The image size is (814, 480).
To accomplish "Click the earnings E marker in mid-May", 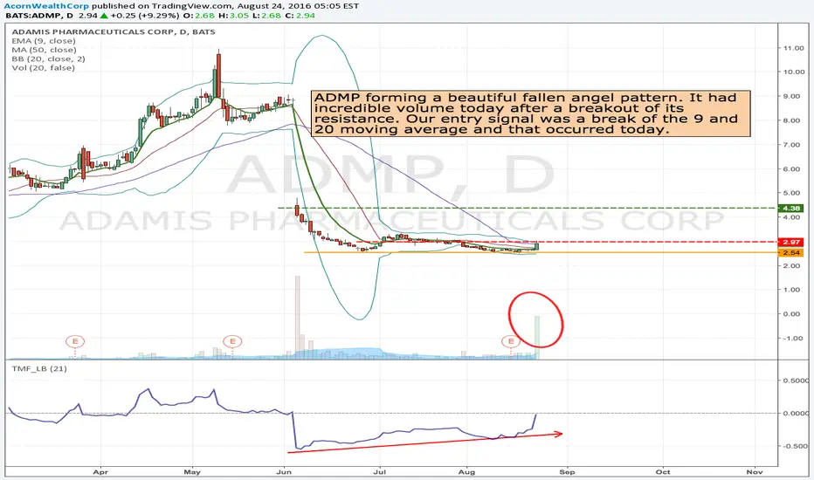I will point(232,341).
